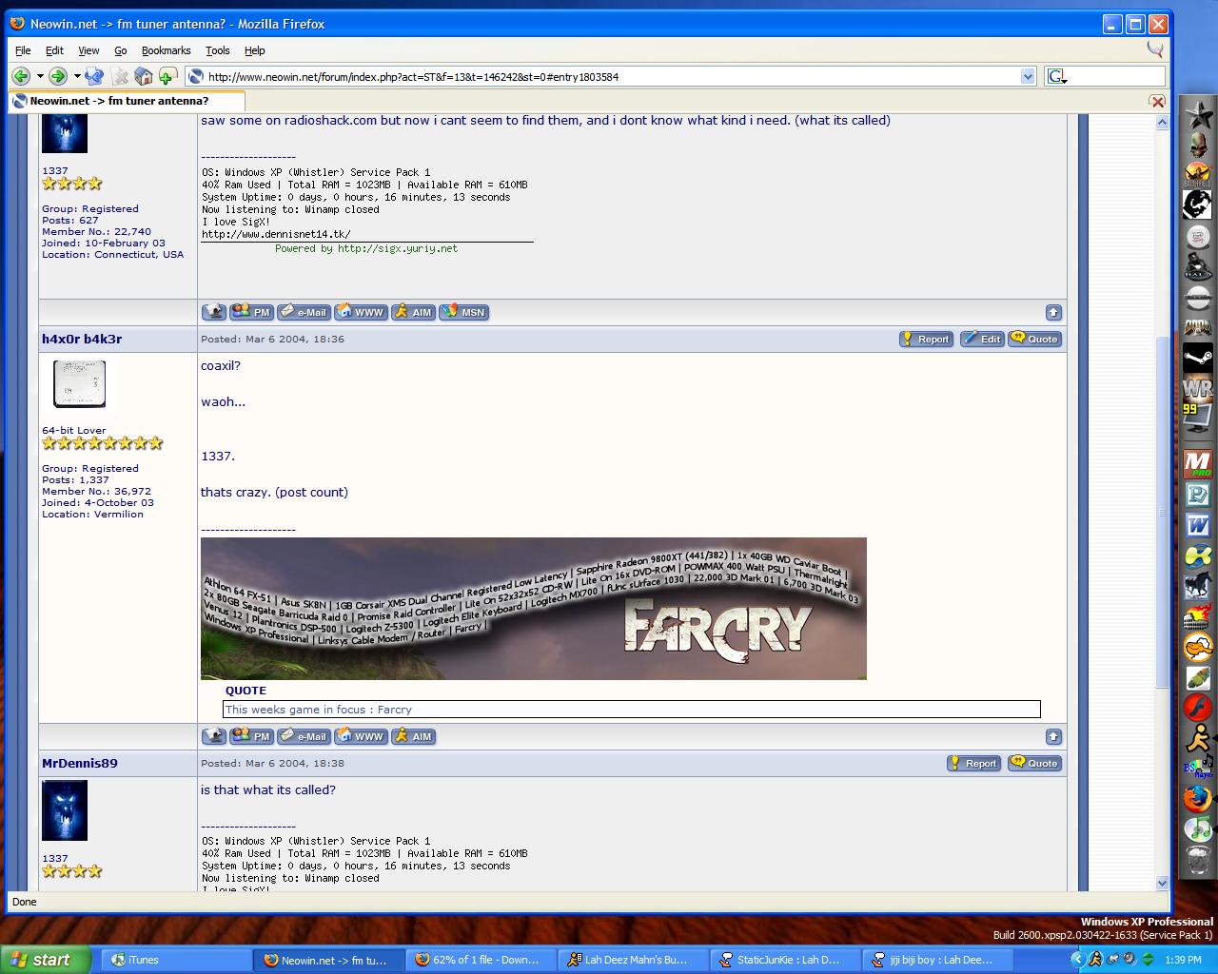Click the AIM button under the Farcry signature
1218x974 pixels.
(413, 736)
